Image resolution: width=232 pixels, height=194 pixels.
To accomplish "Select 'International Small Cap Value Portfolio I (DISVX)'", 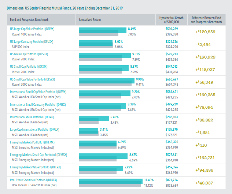I will (x=38, y=92).
